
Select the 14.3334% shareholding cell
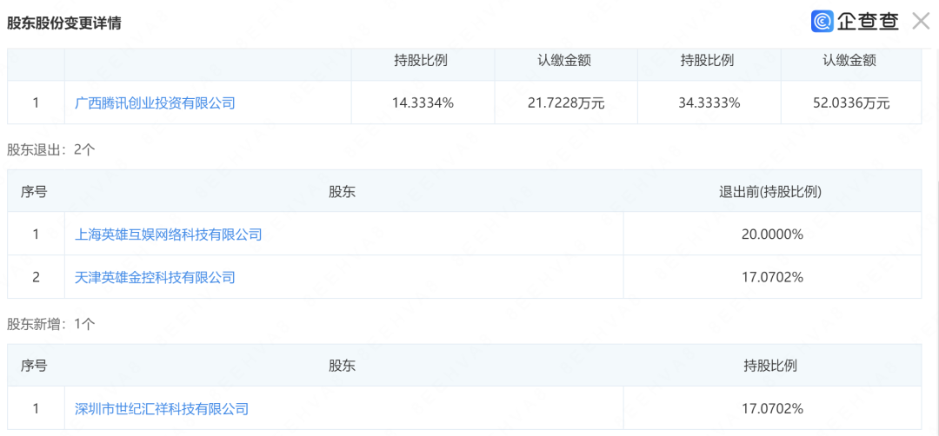pos(423,102)
